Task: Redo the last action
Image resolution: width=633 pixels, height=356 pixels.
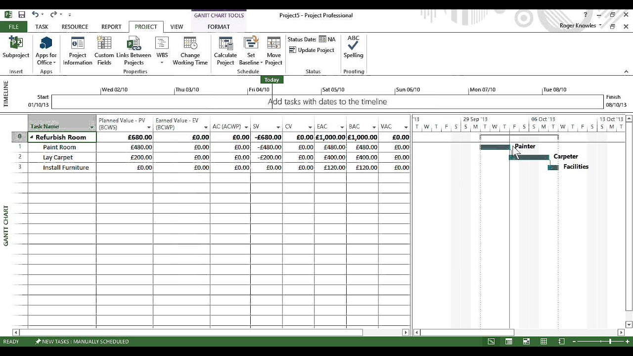Action: 53,15
